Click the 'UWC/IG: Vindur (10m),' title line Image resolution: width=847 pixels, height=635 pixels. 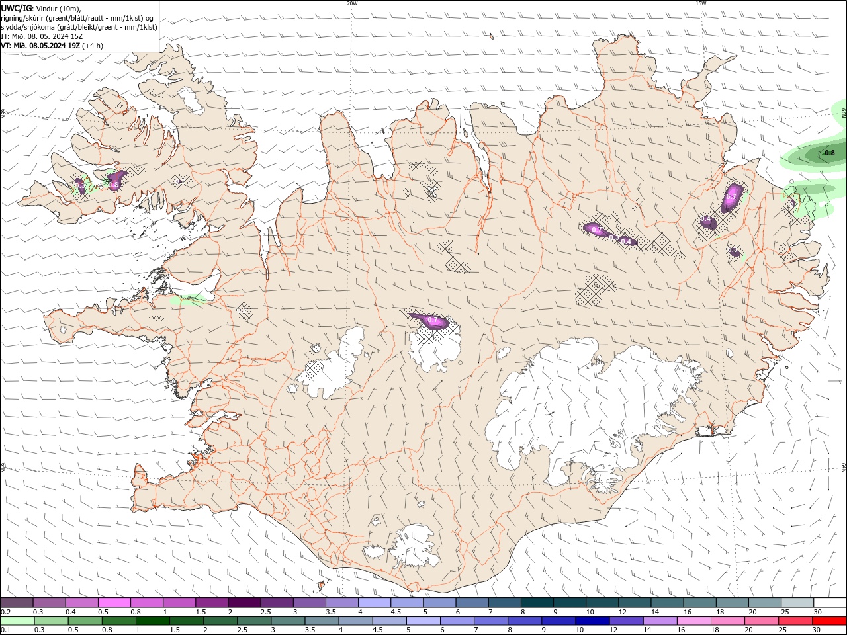tap(41, 8)
